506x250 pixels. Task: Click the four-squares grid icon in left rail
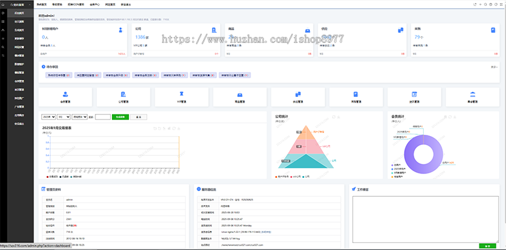point(3,22)
